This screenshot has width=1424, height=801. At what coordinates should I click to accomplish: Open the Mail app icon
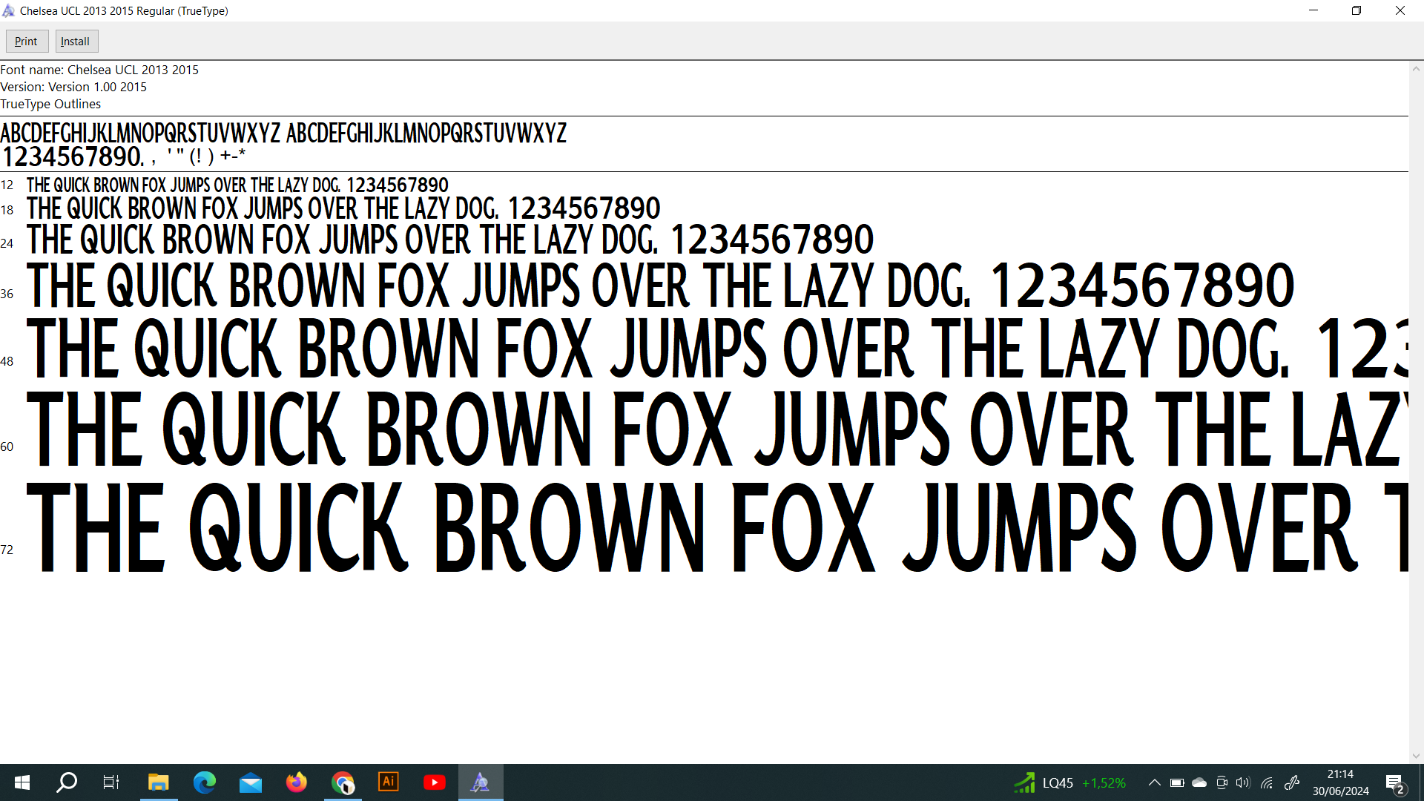coord(251,782)
